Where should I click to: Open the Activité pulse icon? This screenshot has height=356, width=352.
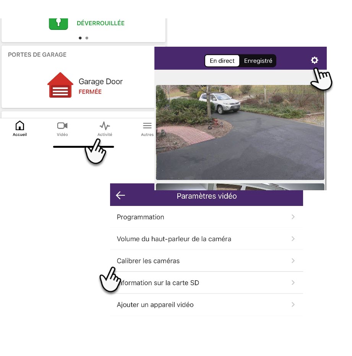105,126
